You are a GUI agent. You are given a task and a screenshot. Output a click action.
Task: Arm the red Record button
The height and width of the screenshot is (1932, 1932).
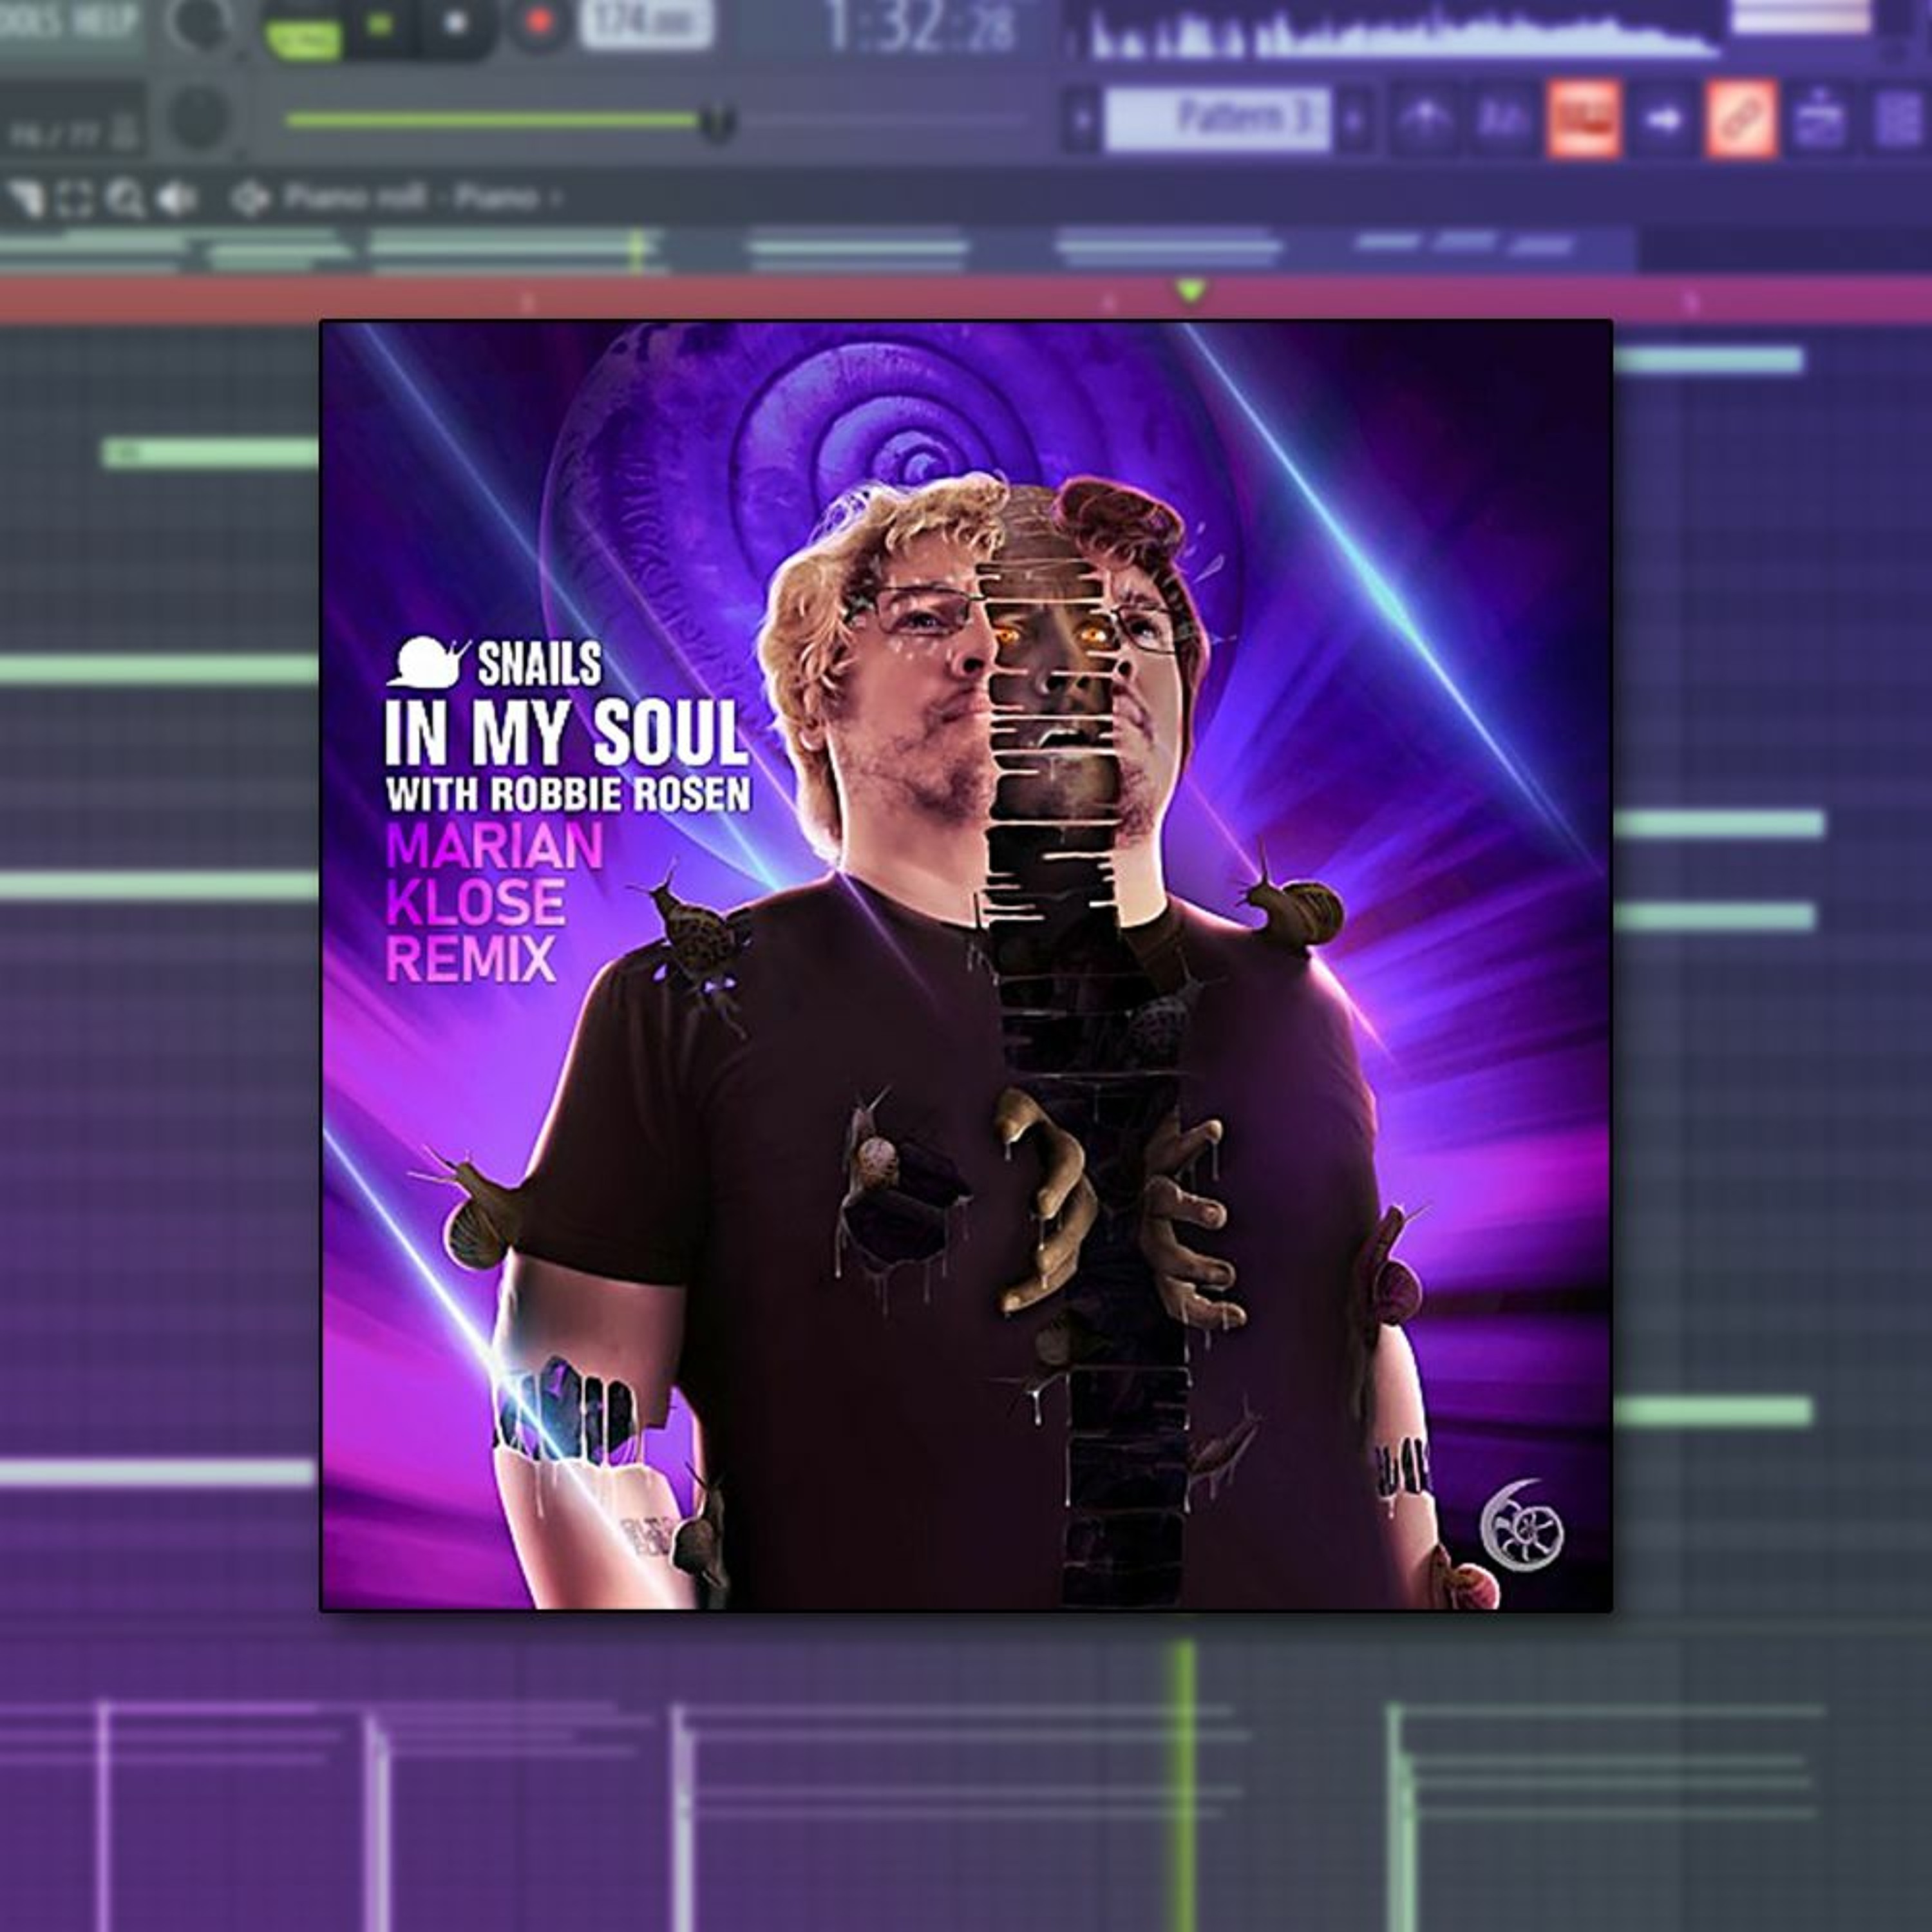coord(540,22)
